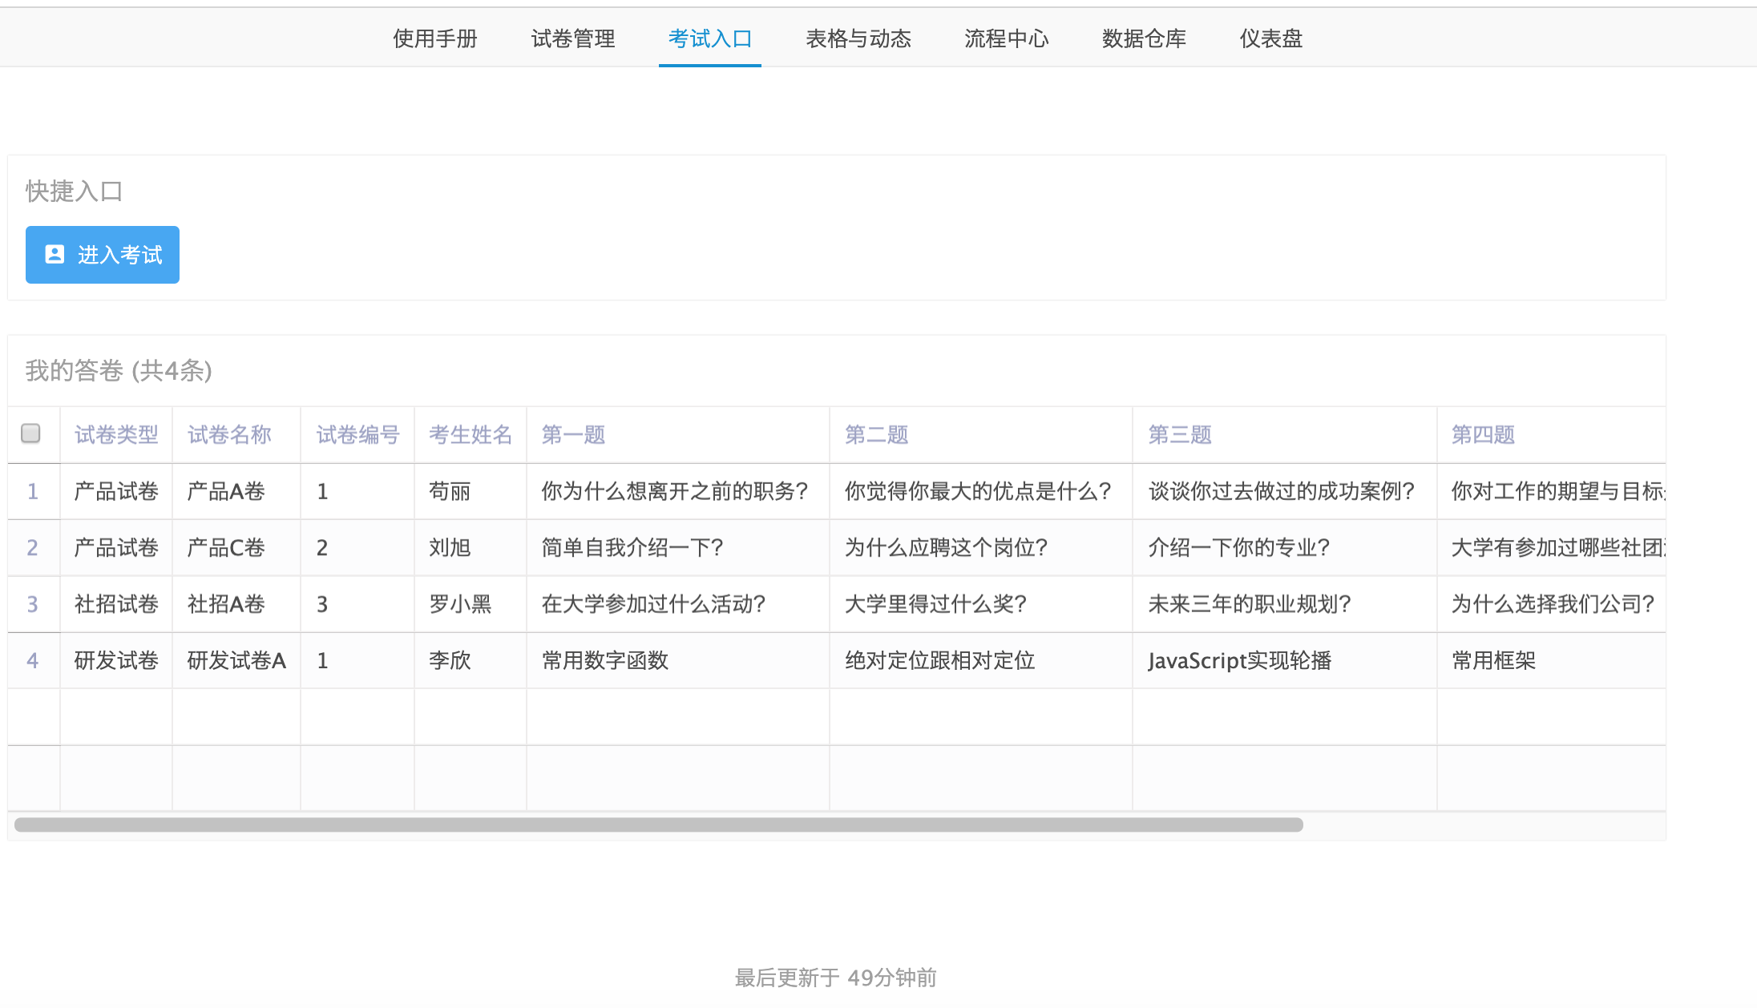Open the 使用手册 tab

coord(434,38)
